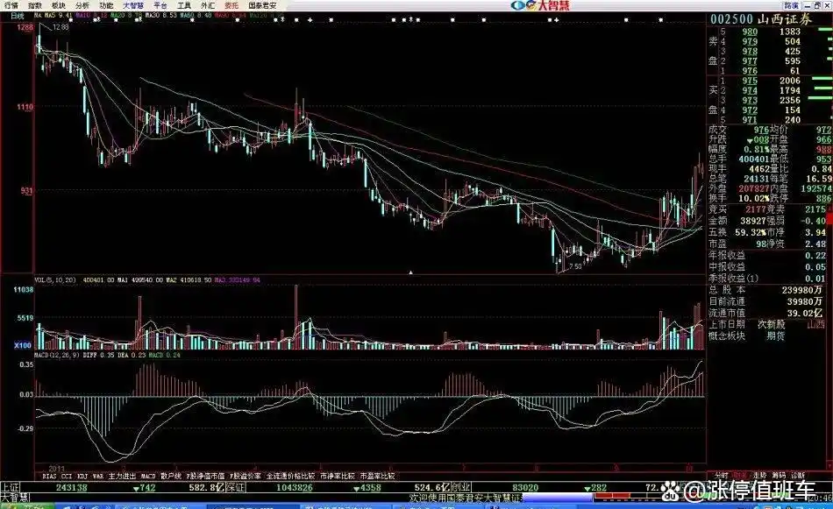Click the 大智慧 logo in title bar
This screenshot has height=509, width=833.
pyautogui.click(x=540, y=5)
